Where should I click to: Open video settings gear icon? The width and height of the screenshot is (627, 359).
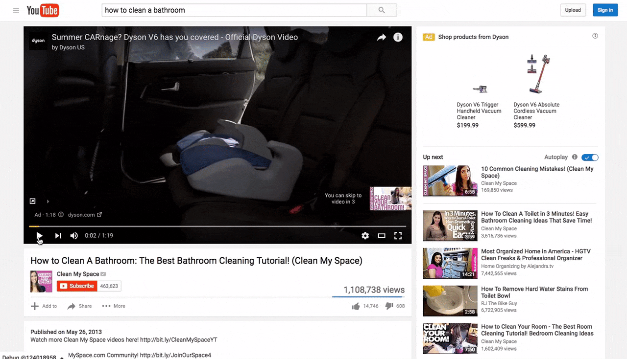[x=365, y=236]
